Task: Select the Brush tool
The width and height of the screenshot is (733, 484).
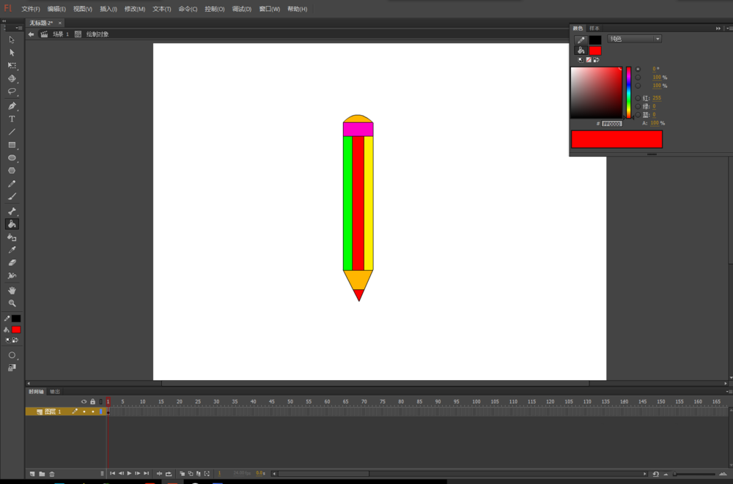Action: (x=12, y=197)
